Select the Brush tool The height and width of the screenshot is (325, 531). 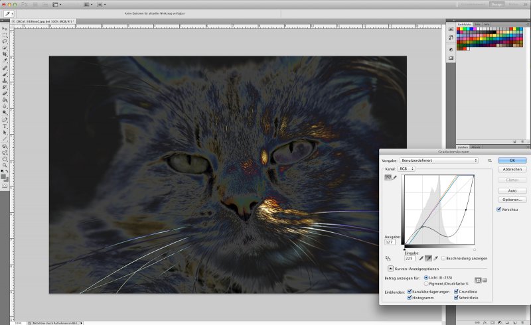(x=5, y=74)
